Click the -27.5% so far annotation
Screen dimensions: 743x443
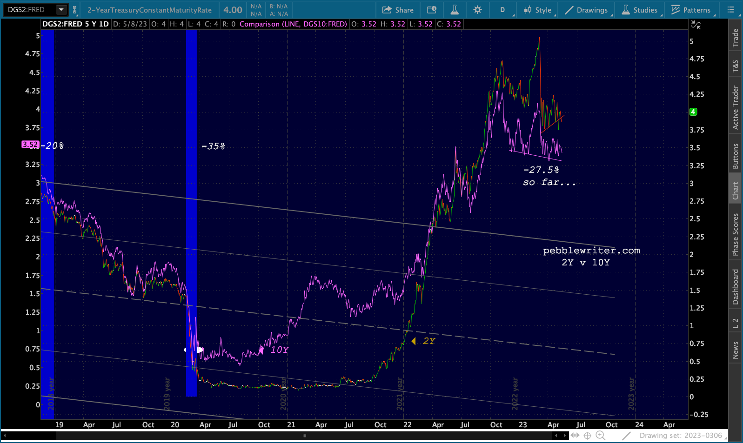549,176
